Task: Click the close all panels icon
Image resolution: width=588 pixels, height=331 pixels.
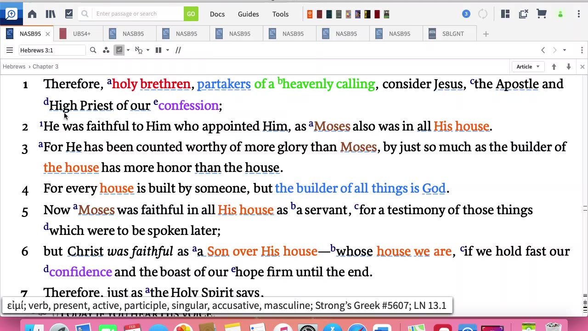Action: coord(524,14)
